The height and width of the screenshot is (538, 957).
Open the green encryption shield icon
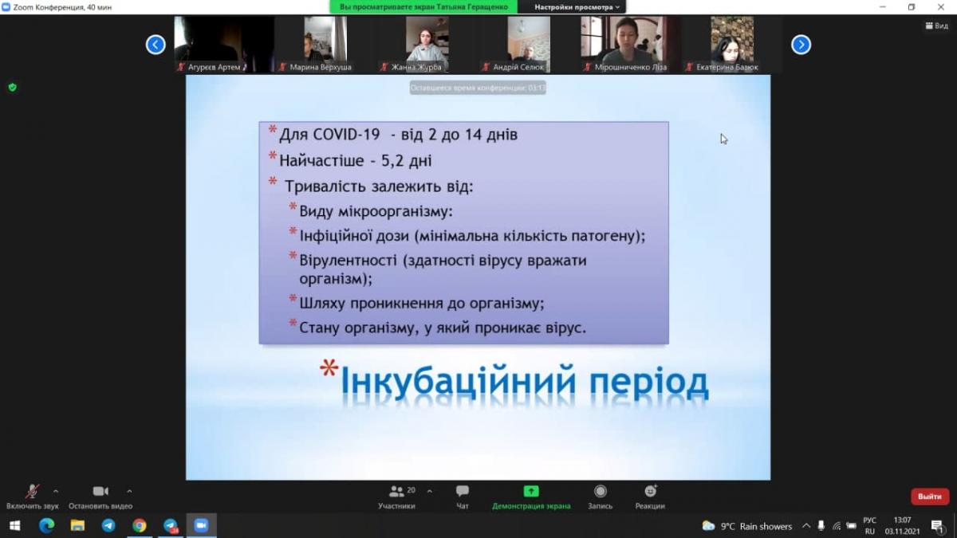[x=12, y=87]
